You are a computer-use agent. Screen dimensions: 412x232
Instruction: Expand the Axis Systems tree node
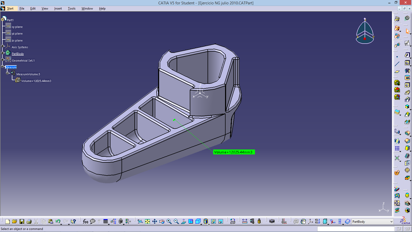3,46
